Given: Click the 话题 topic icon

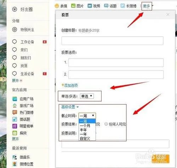Looking at the screenshot, I should click(106, 6).
